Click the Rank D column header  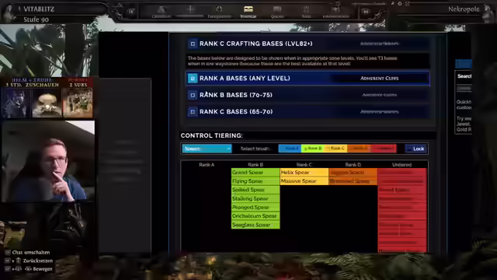coord(353,164)
